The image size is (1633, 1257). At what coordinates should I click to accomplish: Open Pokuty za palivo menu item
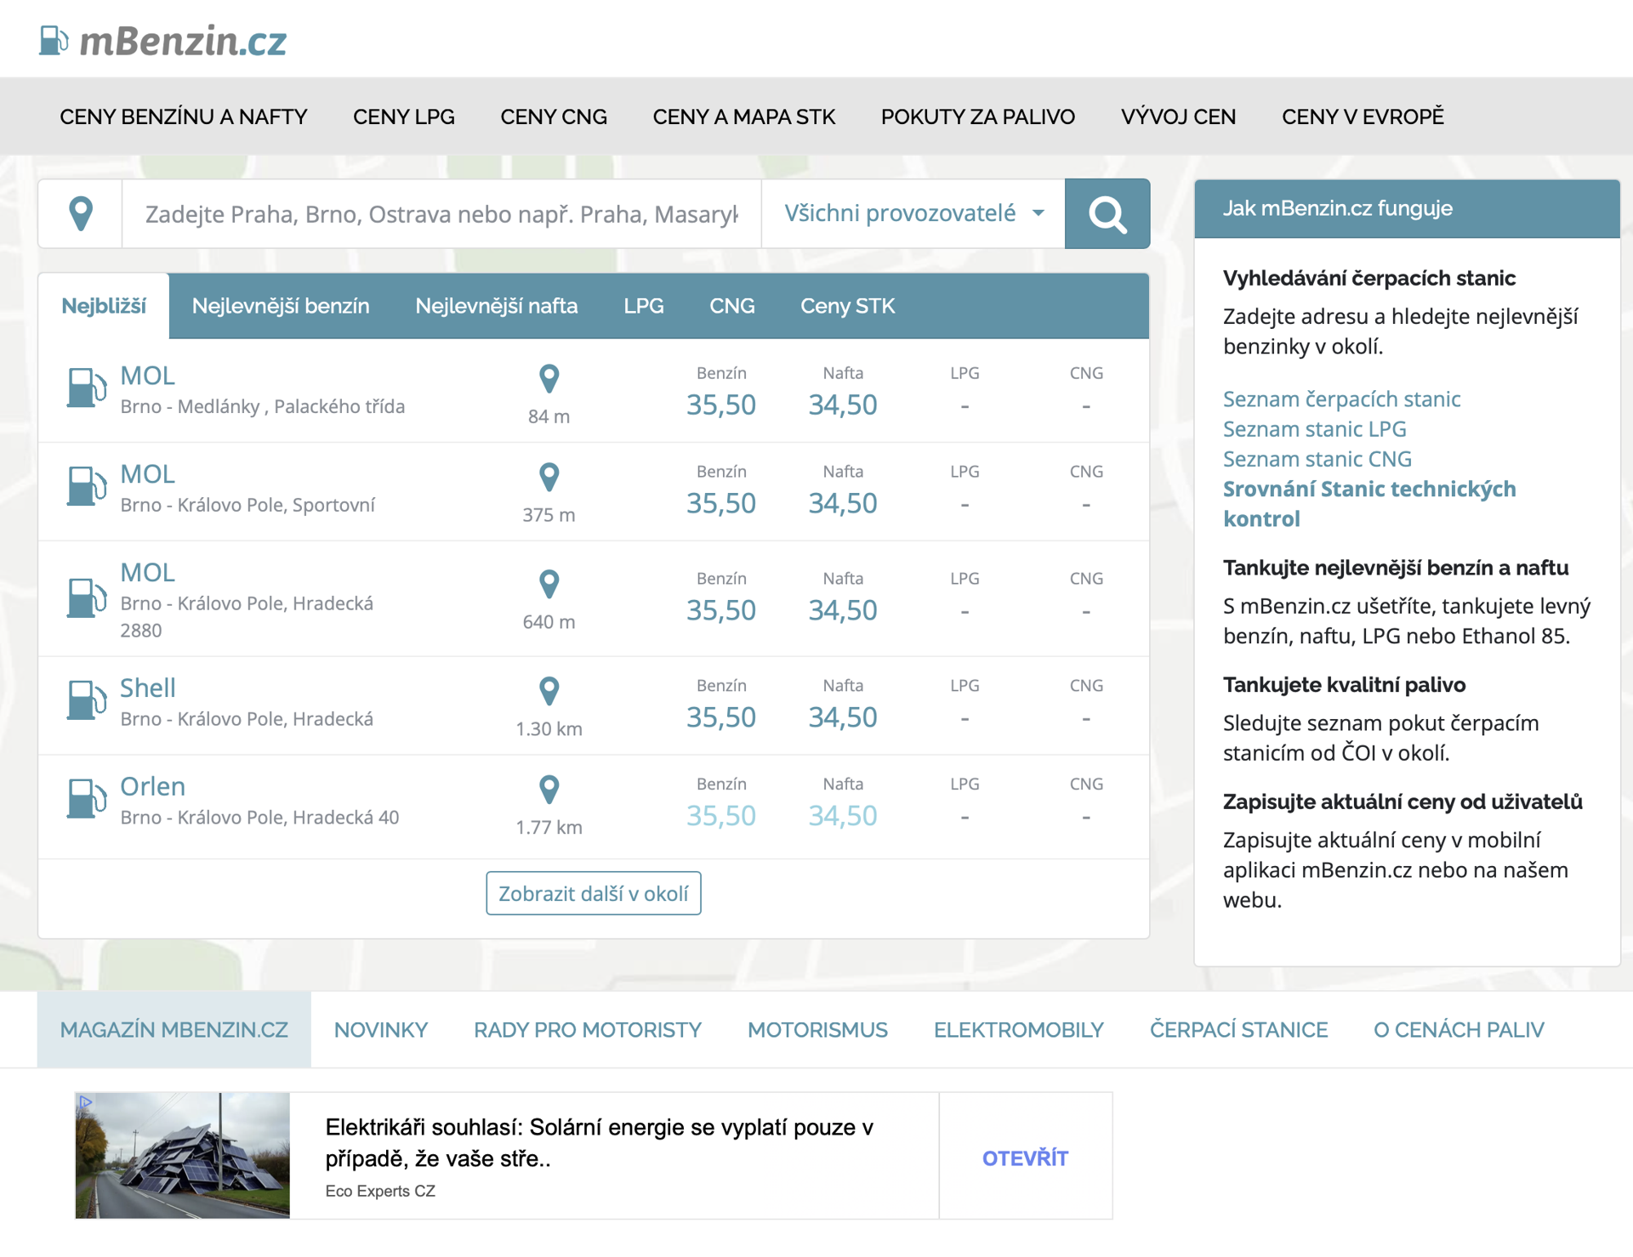click(978, 116)
